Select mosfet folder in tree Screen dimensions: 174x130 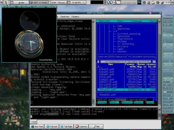pyautogui.click(x=122, y=52)
